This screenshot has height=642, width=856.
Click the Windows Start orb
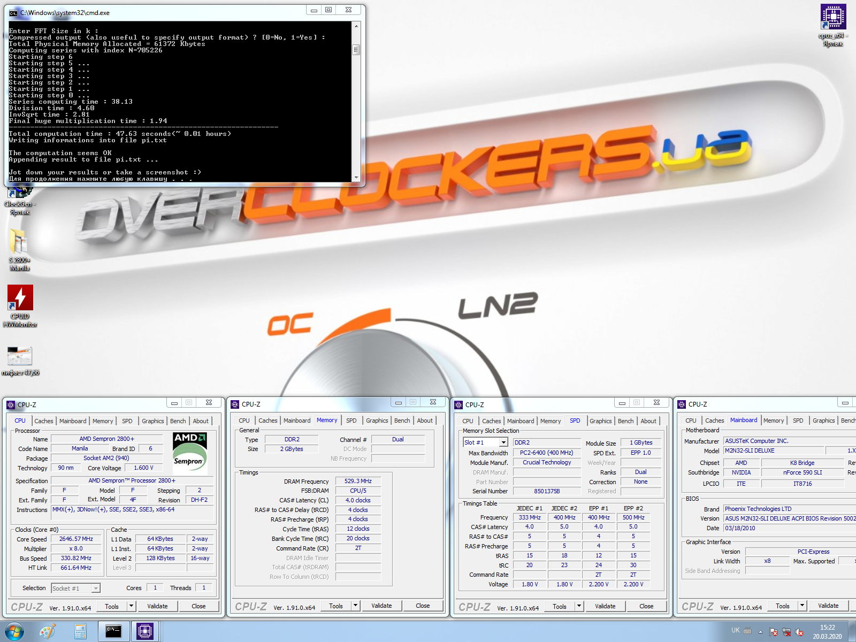pos(14,631)
